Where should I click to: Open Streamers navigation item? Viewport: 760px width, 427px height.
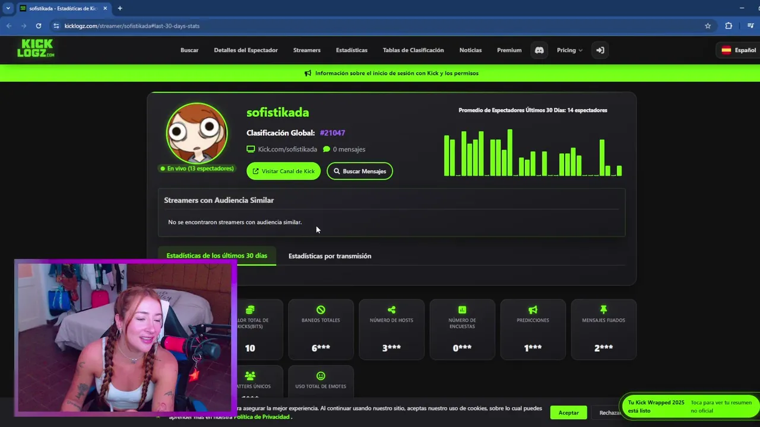(306, 50)
